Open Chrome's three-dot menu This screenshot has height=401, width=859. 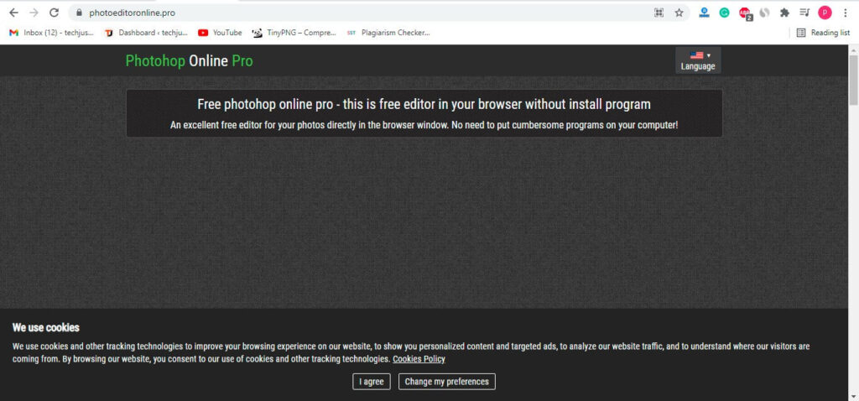(845, 13)
